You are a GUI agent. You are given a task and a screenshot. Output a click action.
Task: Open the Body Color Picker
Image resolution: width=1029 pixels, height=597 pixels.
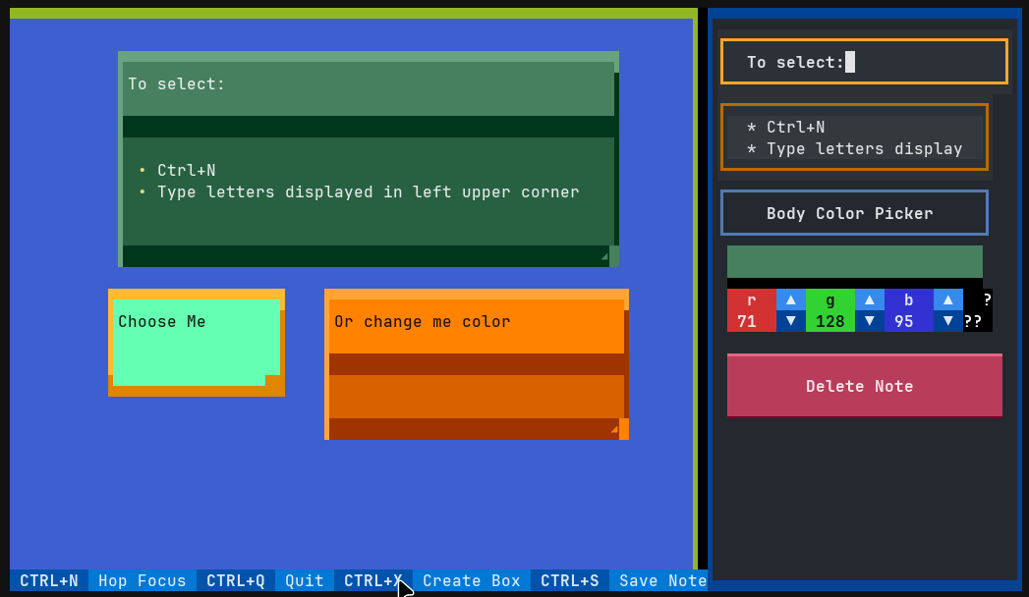point(853,212)
